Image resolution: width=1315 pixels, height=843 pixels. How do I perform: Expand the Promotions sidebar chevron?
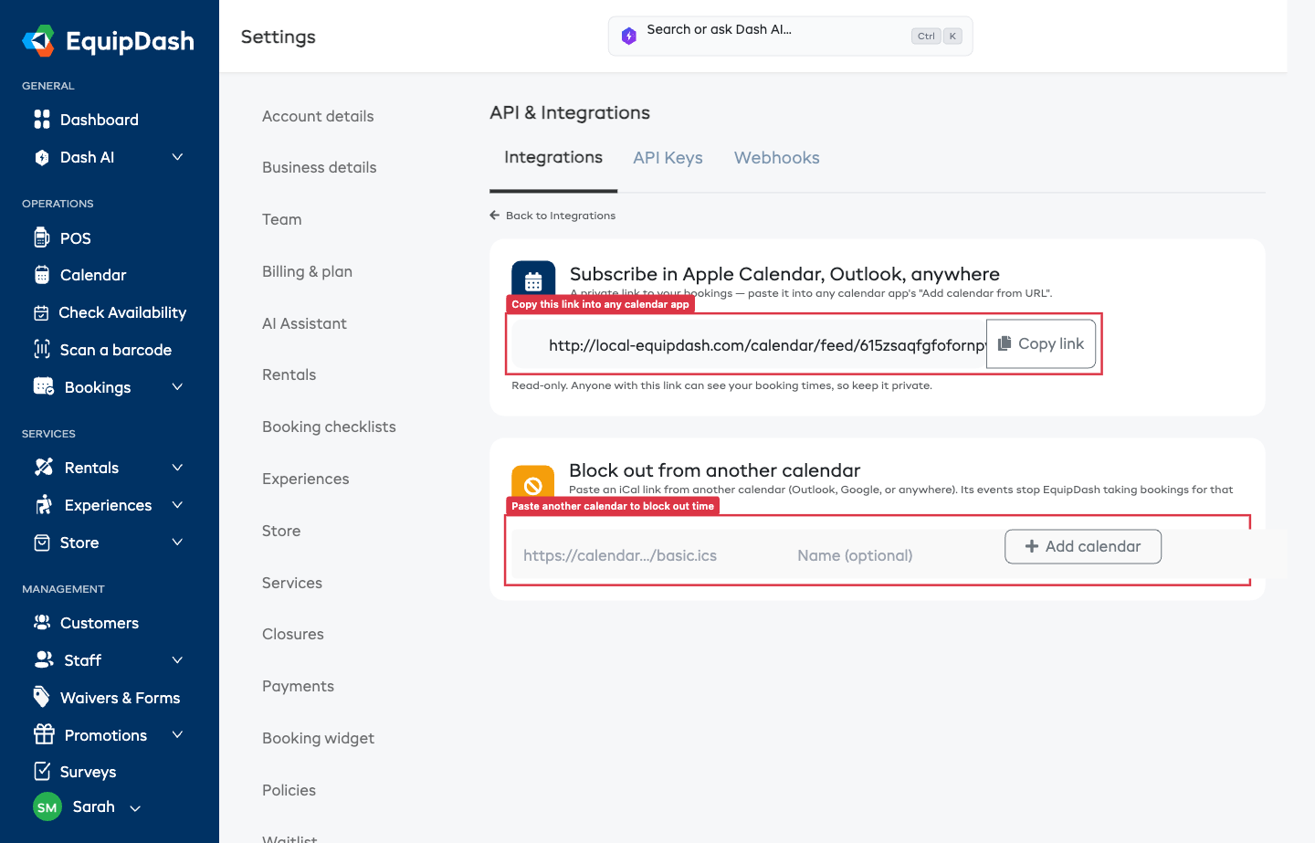point(178,735)
